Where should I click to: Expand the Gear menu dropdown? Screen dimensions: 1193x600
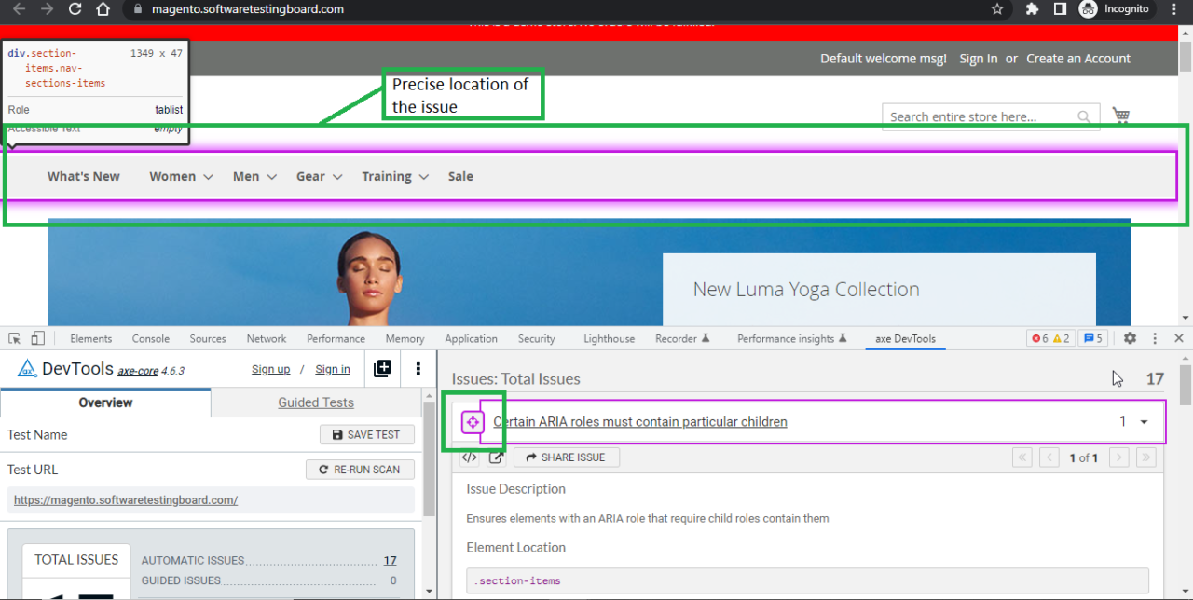319,176
